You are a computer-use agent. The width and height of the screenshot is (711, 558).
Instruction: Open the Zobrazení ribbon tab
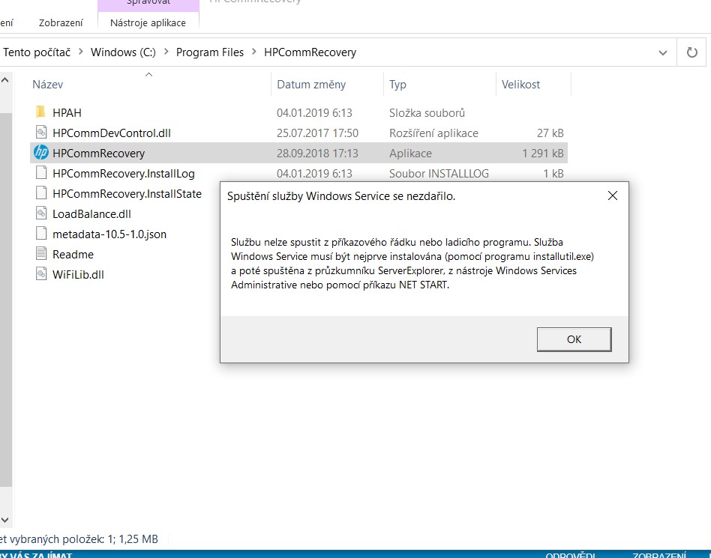pyautogui.click(x=61, y=22)
